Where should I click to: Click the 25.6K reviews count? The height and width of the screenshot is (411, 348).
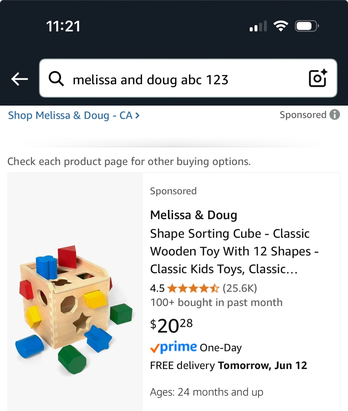coord(240,288)
